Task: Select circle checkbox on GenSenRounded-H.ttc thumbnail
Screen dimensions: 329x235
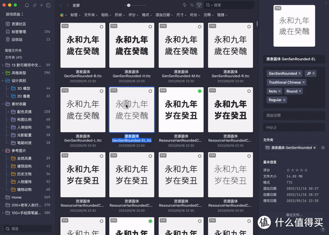Action: pyautogui.click(x=151, y=26)
